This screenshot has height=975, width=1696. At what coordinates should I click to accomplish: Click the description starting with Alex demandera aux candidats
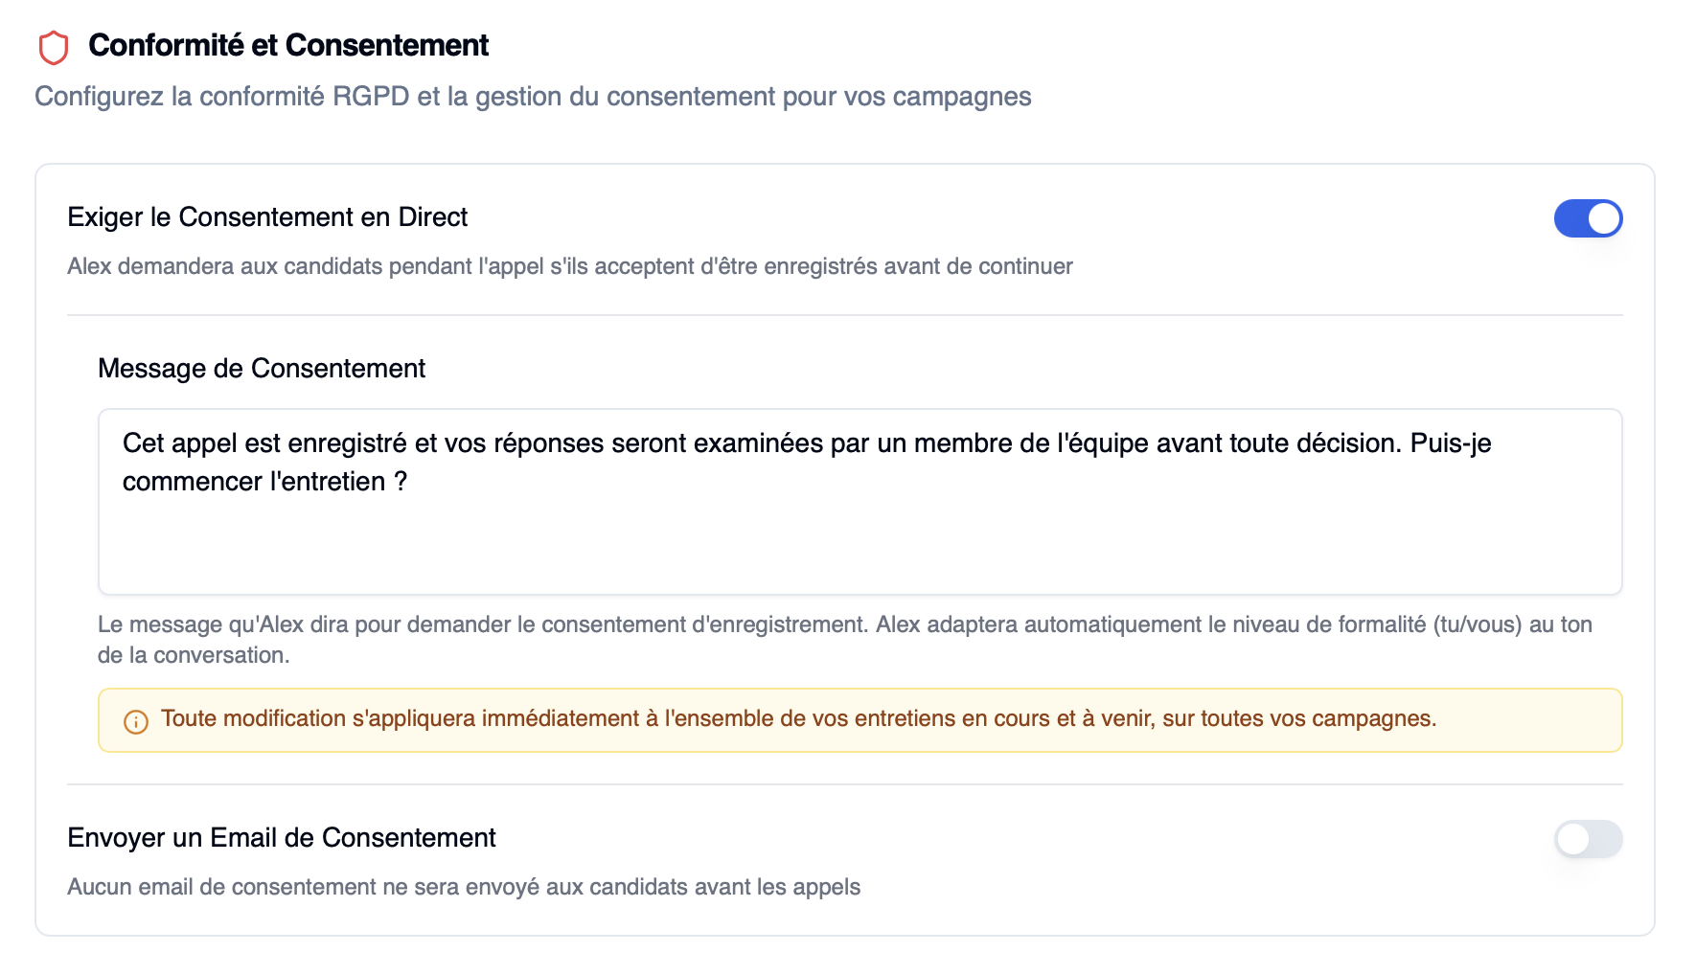(570, 266)
